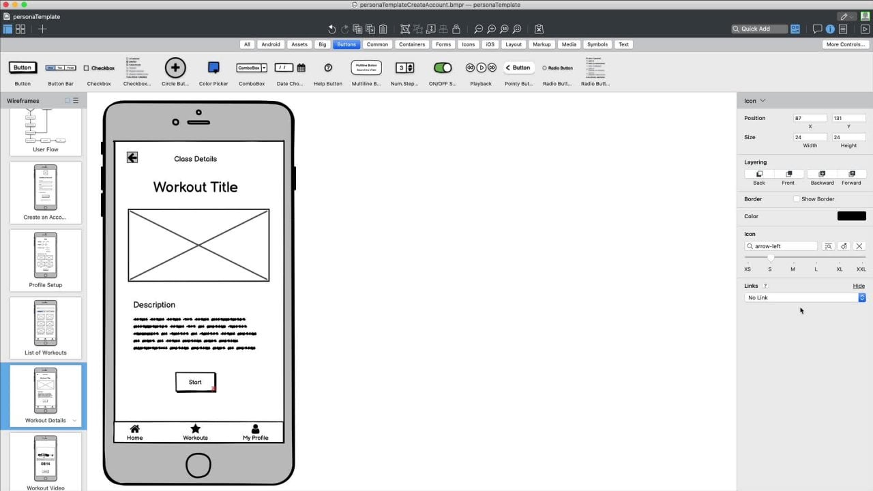Select the Containers category tab
The image size is (873, 491).
click(x=412, y=44)
